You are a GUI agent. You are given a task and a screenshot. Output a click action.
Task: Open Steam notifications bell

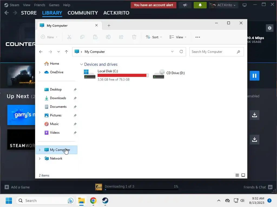coord(200,5)
